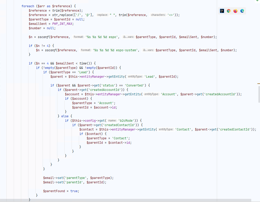This screenshot has width=260, height=202.
Task: Click the 'characters:' inlay hint
Action: point(158,15)
